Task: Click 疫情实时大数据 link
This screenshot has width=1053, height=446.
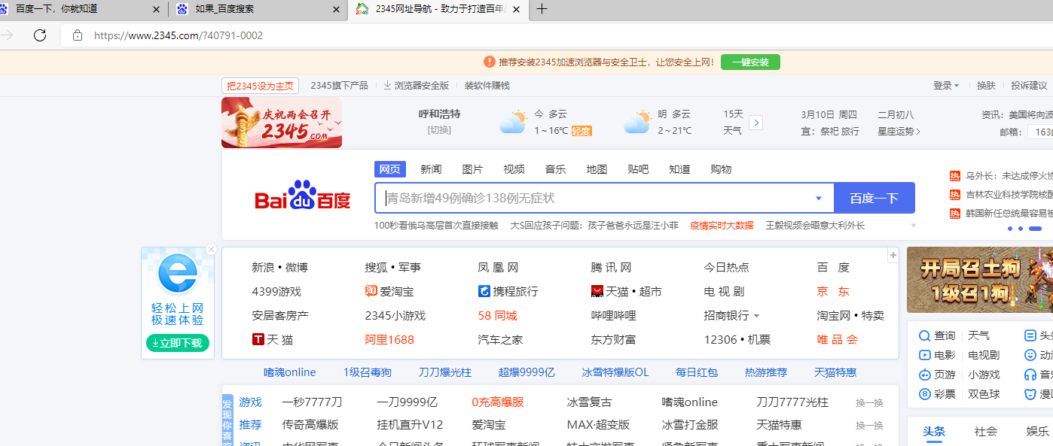Action: pyautogui.click(x=722, y=226)
